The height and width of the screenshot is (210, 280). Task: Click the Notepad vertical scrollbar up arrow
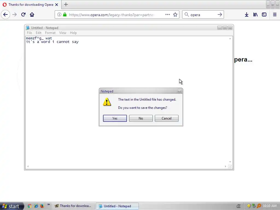click(x=230, y=39)
